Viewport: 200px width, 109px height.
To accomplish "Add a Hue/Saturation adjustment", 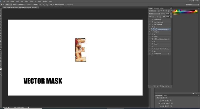I will tap(159, 103).
